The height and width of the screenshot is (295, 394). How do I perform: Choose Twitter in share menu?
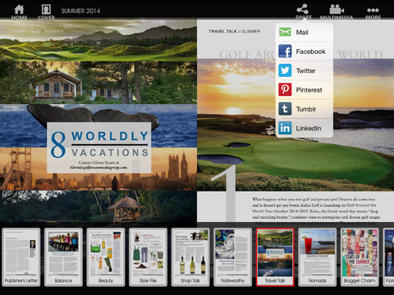pyautogui.click(x=305, y=70)
